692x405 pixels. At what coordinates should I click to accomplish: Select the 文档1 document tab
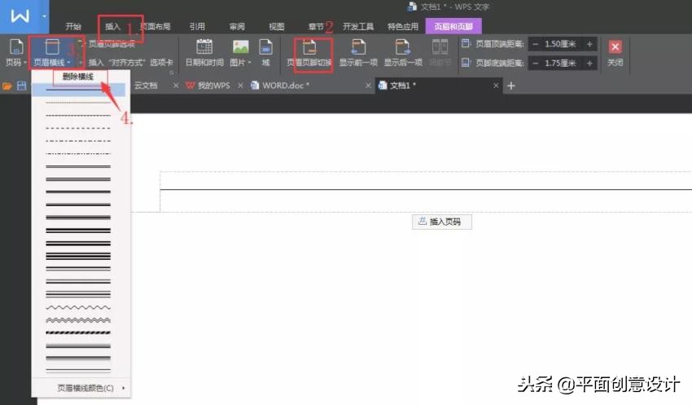tap(402, 86)
